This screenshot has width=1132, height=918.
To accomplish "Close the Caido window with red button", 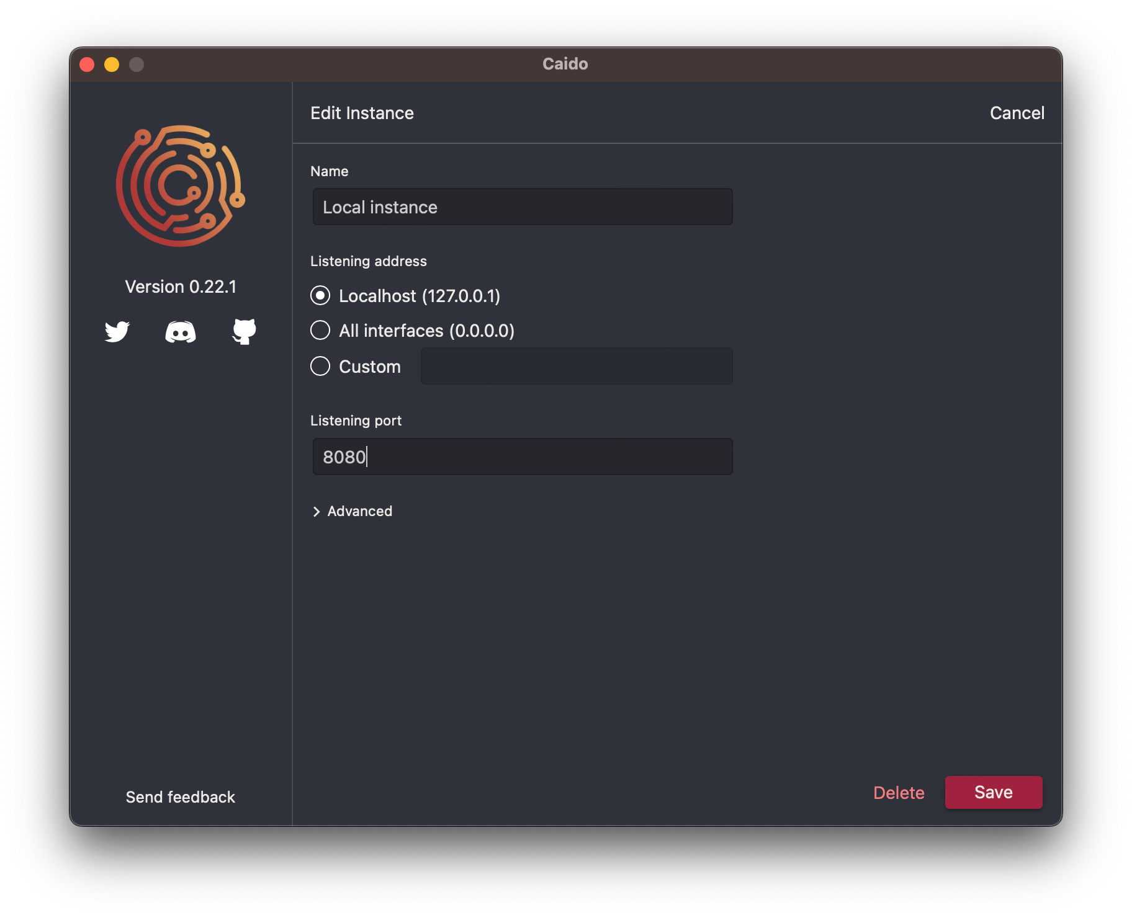I will click(x=87, y=65).
